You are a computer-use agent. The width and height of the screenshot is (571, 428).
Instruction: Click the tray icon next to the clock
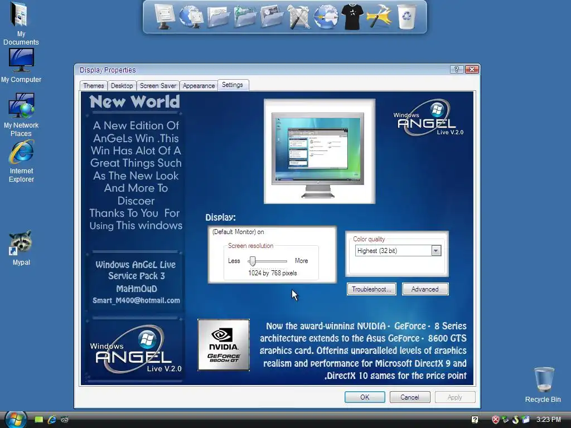point(525,420)
